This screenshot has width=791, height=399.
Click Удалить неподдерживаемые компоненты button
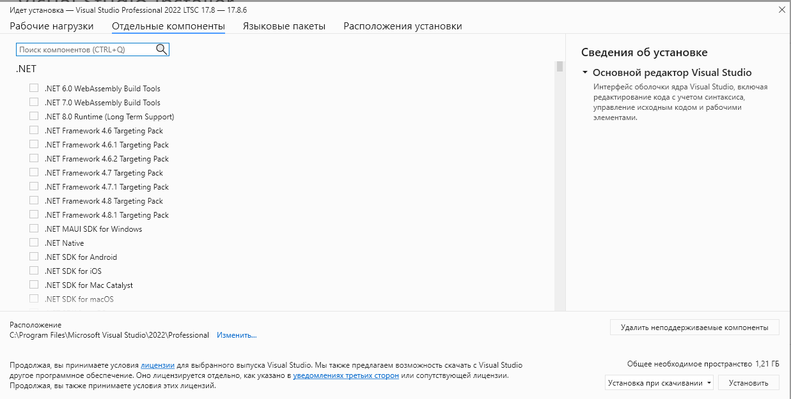coord(694,327)
